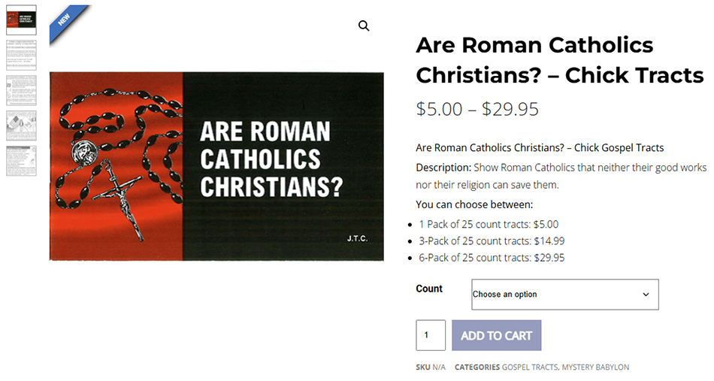Viewport: 714px width, 381px height.
Task: Click the "6-Pack of 25 count tracts" list item
Action: (492, 258)
